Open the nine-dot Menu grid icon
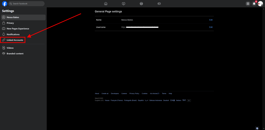This screenshot has height=130, width=265. (248, 4)
